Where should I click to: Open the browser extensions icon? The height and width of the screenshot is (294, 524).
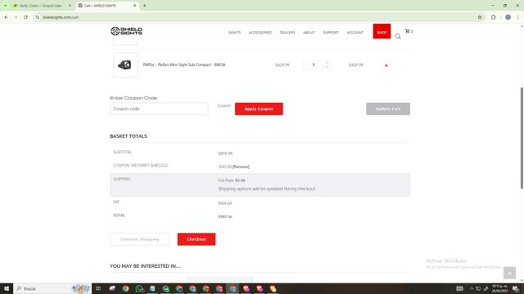click(493, 17)
